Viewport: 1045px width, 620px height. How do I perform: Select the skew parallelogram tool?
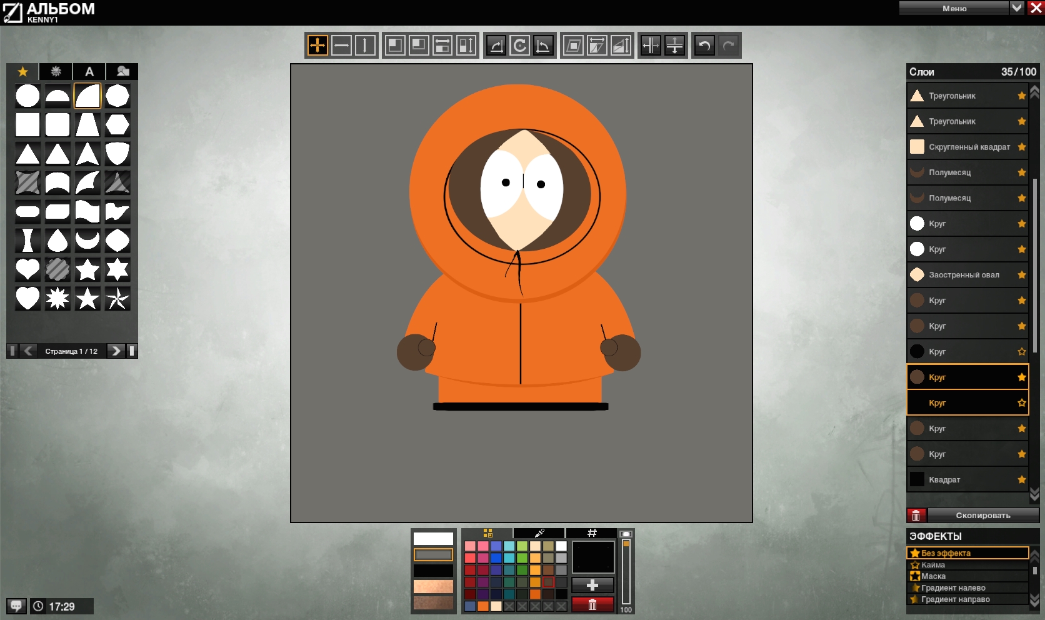click(574, 45)
